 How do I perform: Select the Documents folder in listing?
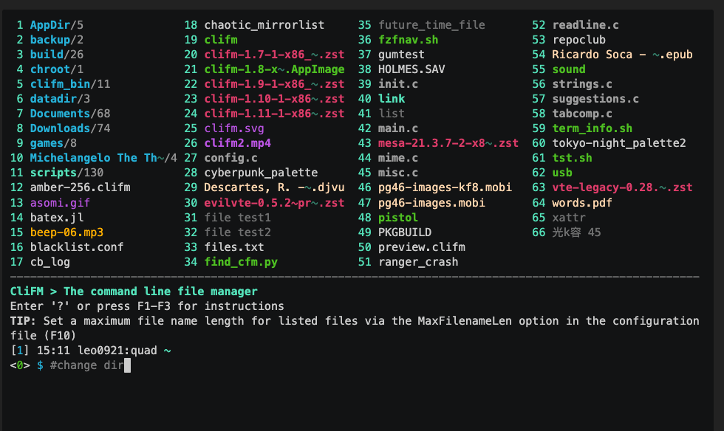(60, 114)
